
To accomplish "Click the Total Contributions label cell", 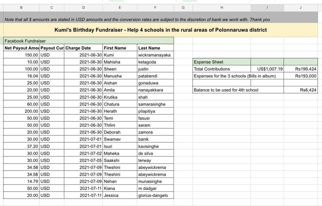I will tap(222, 69).
